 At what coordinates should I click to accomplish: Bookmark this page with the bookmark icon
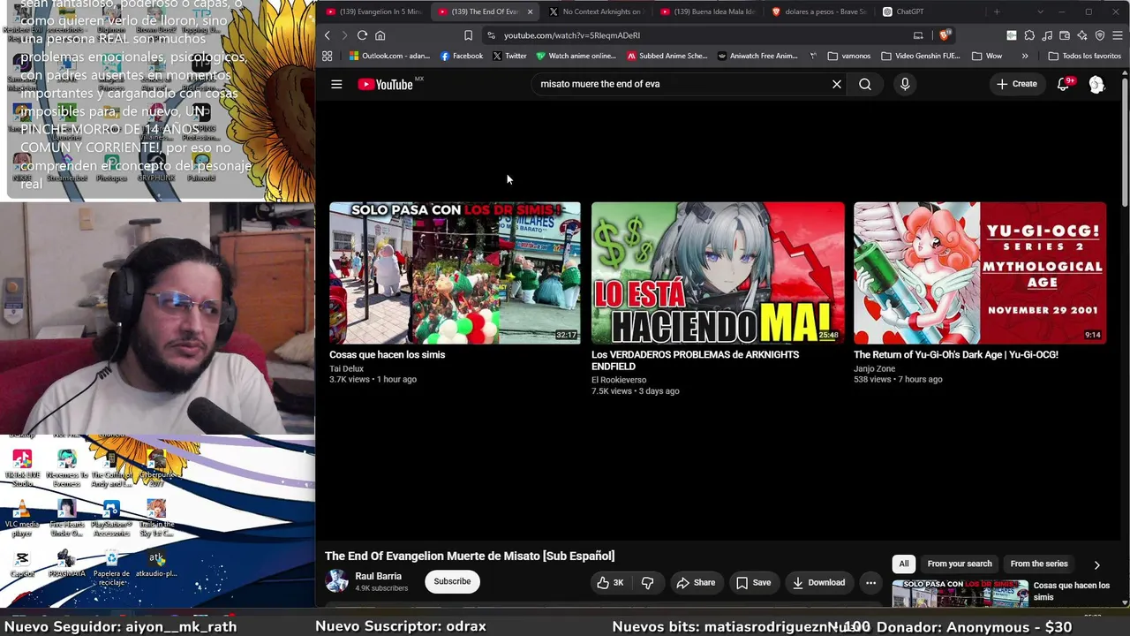pos(468,35)
